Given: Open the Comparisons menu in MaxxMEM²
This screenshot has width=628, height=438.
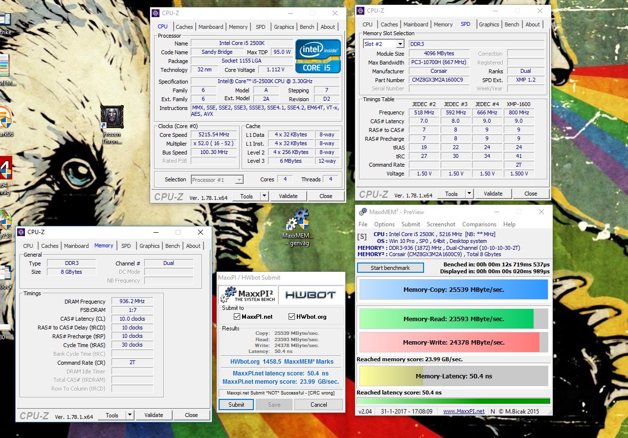Looking at the screenshot, I should pos(479,224).
